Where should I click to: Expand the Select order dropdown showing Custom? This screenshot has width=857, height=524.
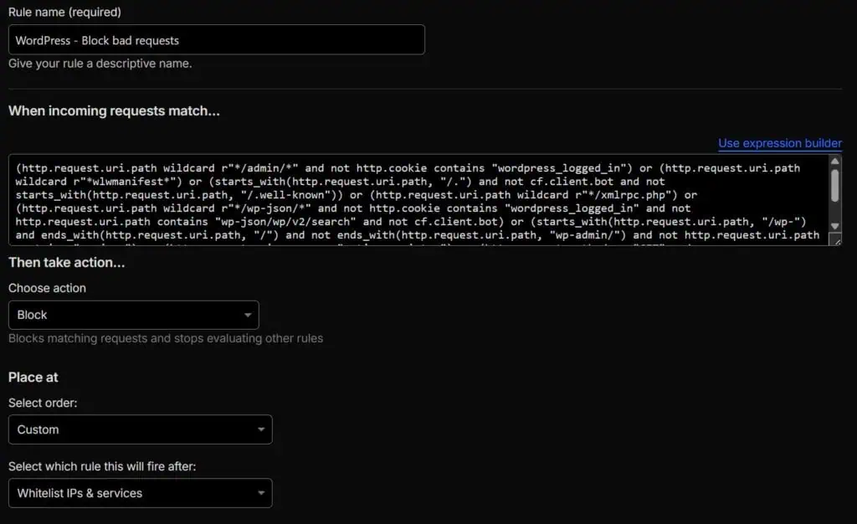140,429
